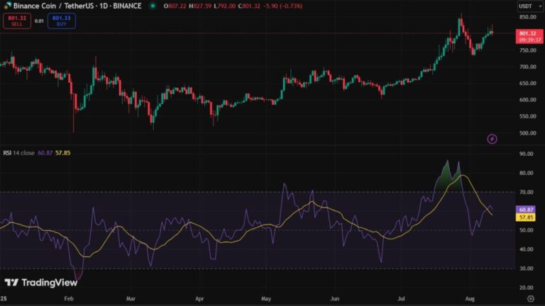The height and width of the screenshot is (306, 545).
Task: Click the 500.00 price axis label
Action: (x=528, y=133)
